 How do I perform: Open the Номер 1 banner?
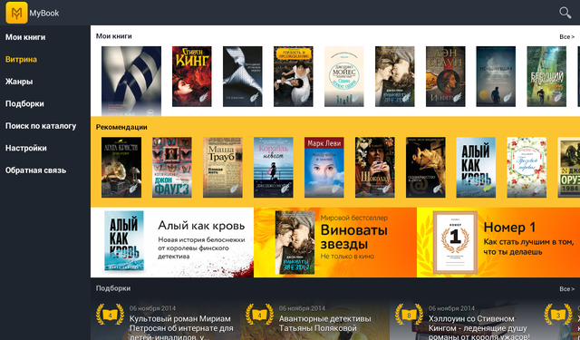tap(498, 242)
